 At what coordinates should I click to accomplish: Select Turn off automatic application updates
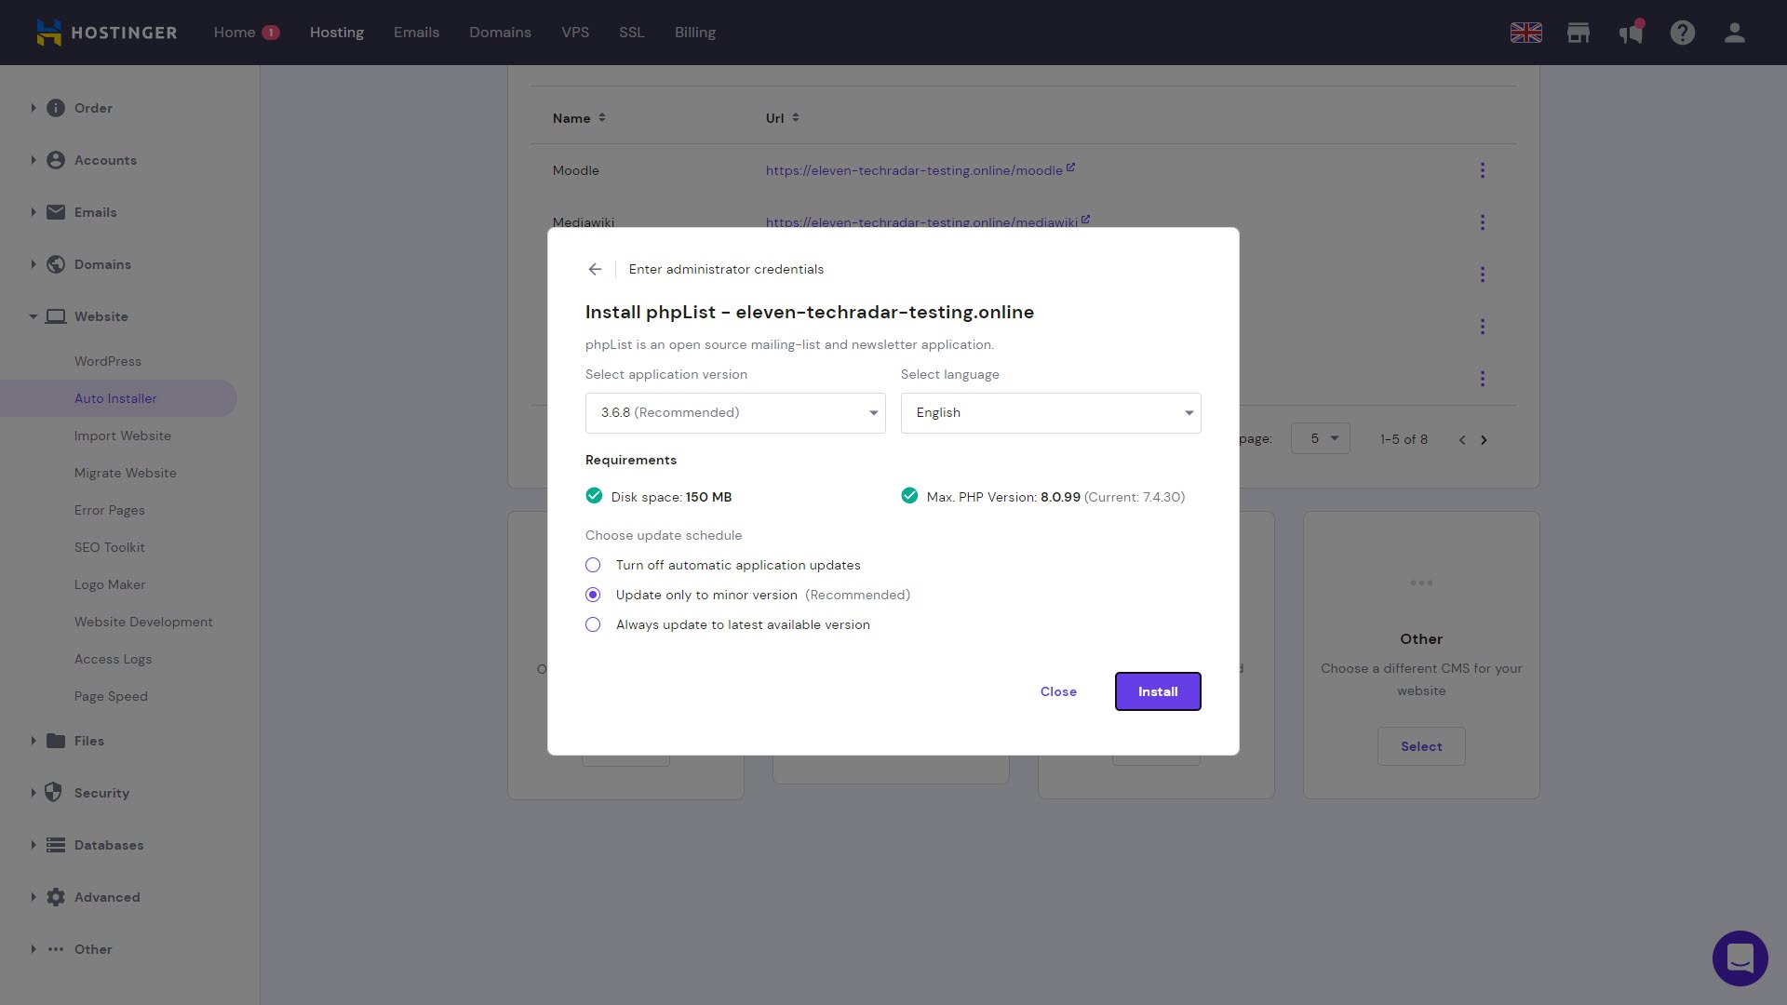coord(593,565)
